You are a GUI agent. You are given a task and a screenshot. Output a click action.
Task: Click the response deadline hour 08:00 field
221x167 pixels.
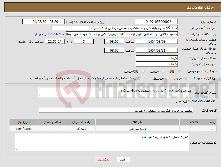point(114,41)
